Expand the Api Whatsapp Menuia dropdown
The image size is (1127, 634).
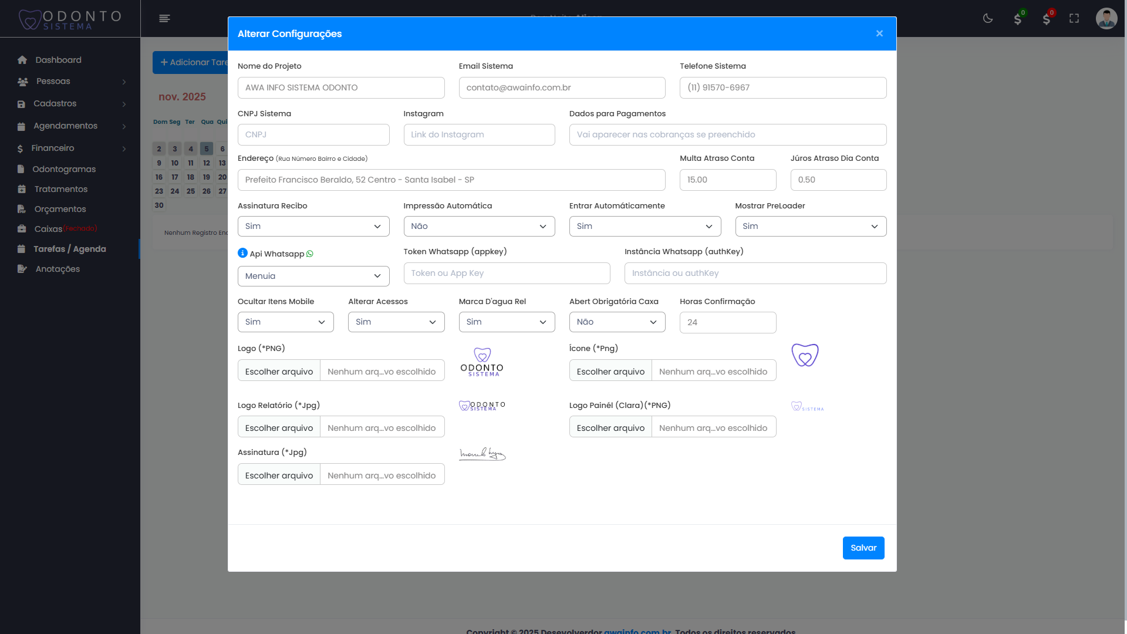pyautogui.click(x=313, y=276)
